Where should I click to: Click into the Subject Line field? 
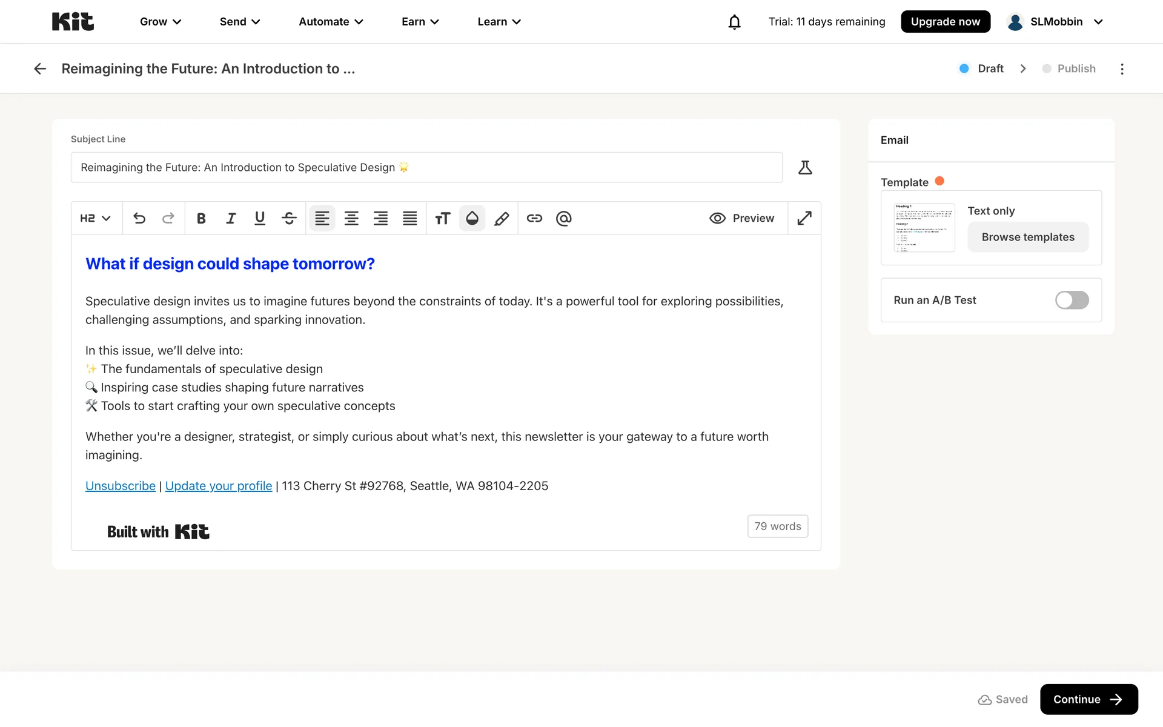coord(426,167)
